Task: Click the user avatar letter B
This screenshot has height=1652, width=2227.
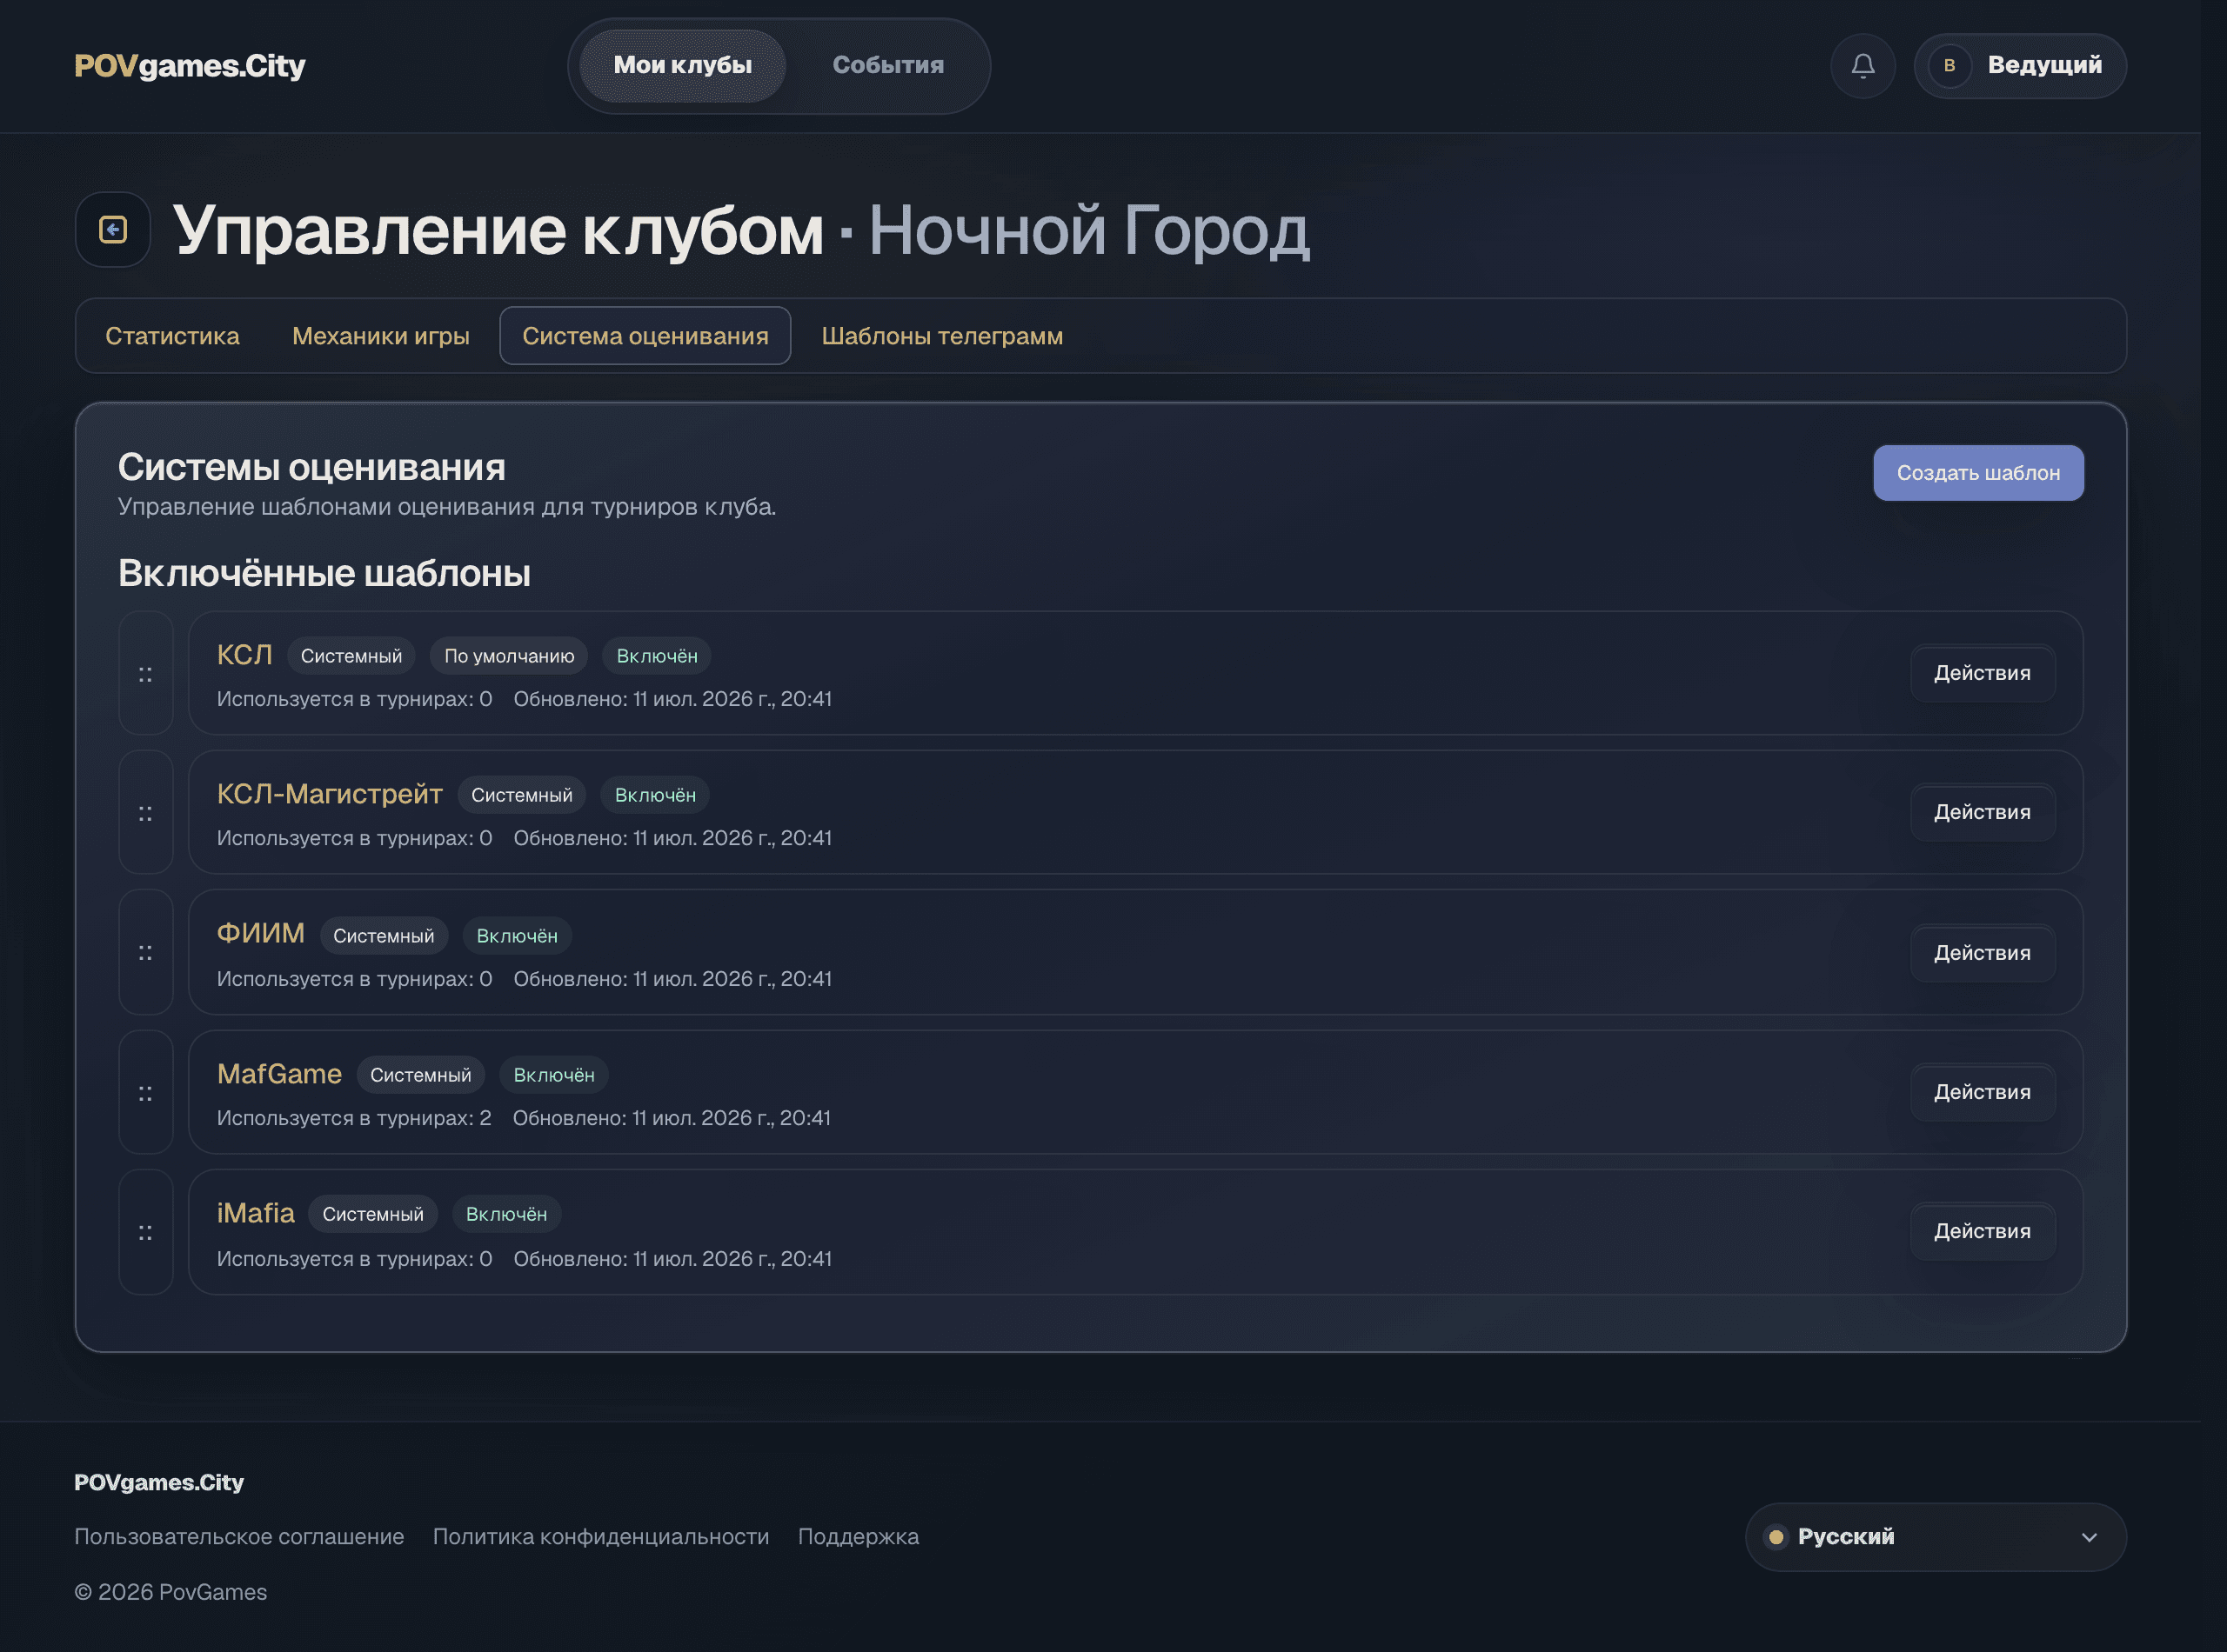Action: coord(1949,66)
